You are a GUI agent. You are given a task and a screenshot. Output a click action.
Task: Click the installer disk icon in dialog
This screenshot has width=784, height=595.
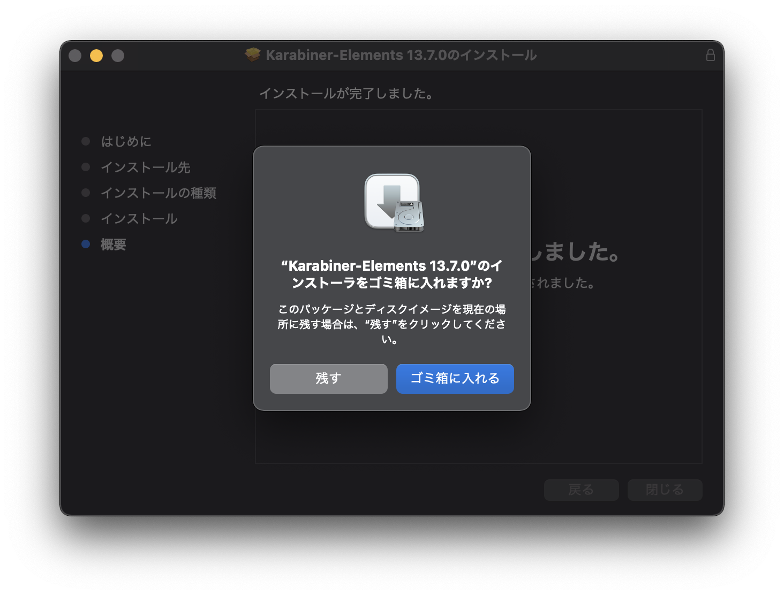tap(394, 203)
